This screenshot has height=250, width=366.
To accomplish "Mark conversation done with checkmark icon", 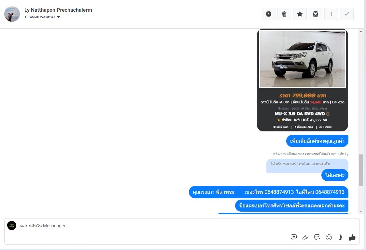I will [x=347, y=14].
